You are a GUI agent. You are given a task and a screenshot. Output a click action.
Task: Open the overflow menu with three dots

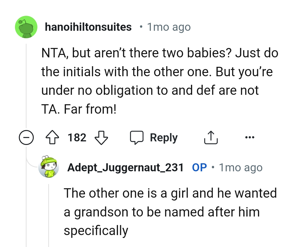249,137
